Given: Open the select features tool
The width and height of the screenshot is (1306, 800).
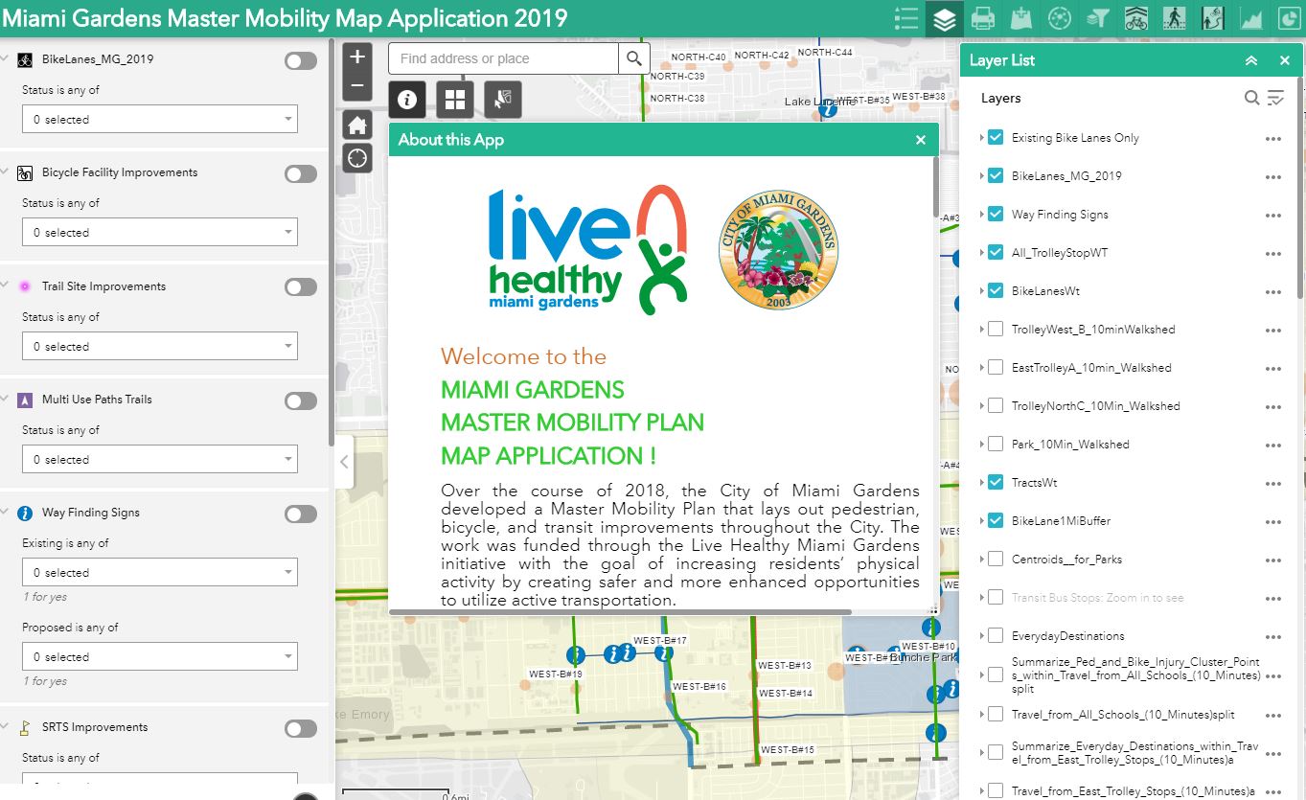Looking at the screenshot, I should (x=503, y=100).
